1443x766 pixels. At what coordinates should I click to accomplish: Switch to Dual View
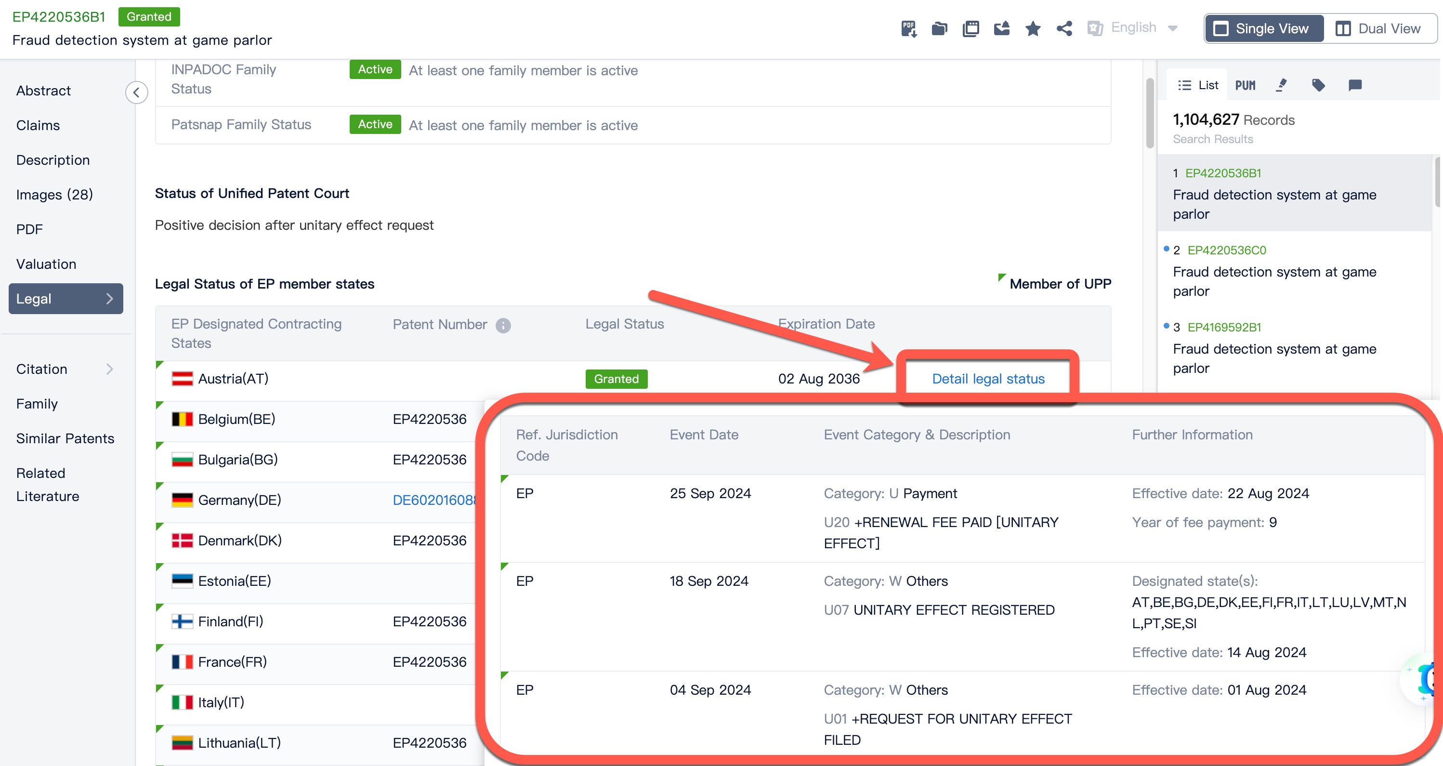click(1378, 28)
